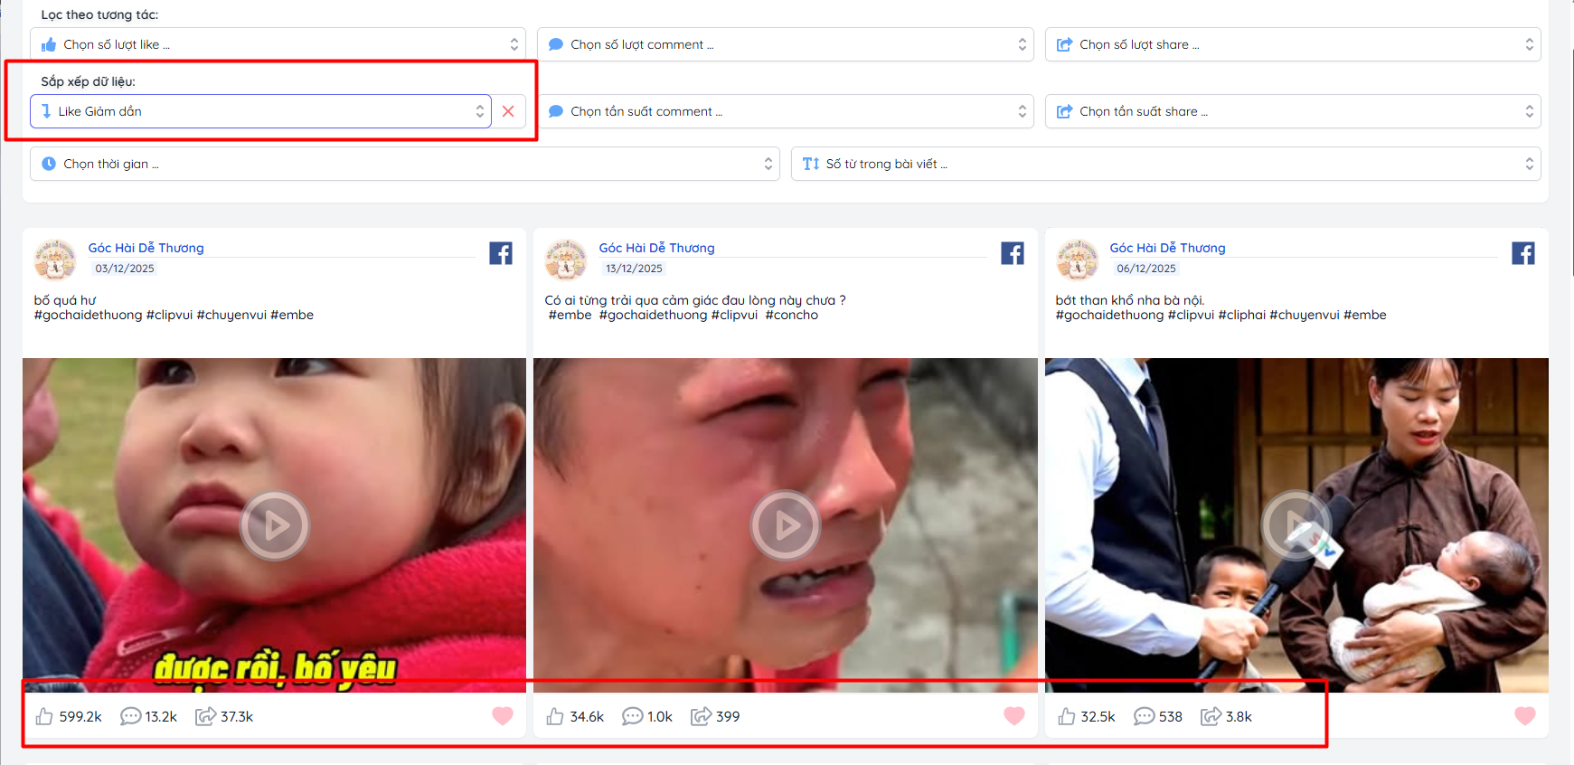1574x765 pixels.
Task: Click the page avatar on the 13/12/2025 post
Action: [566, 260]
